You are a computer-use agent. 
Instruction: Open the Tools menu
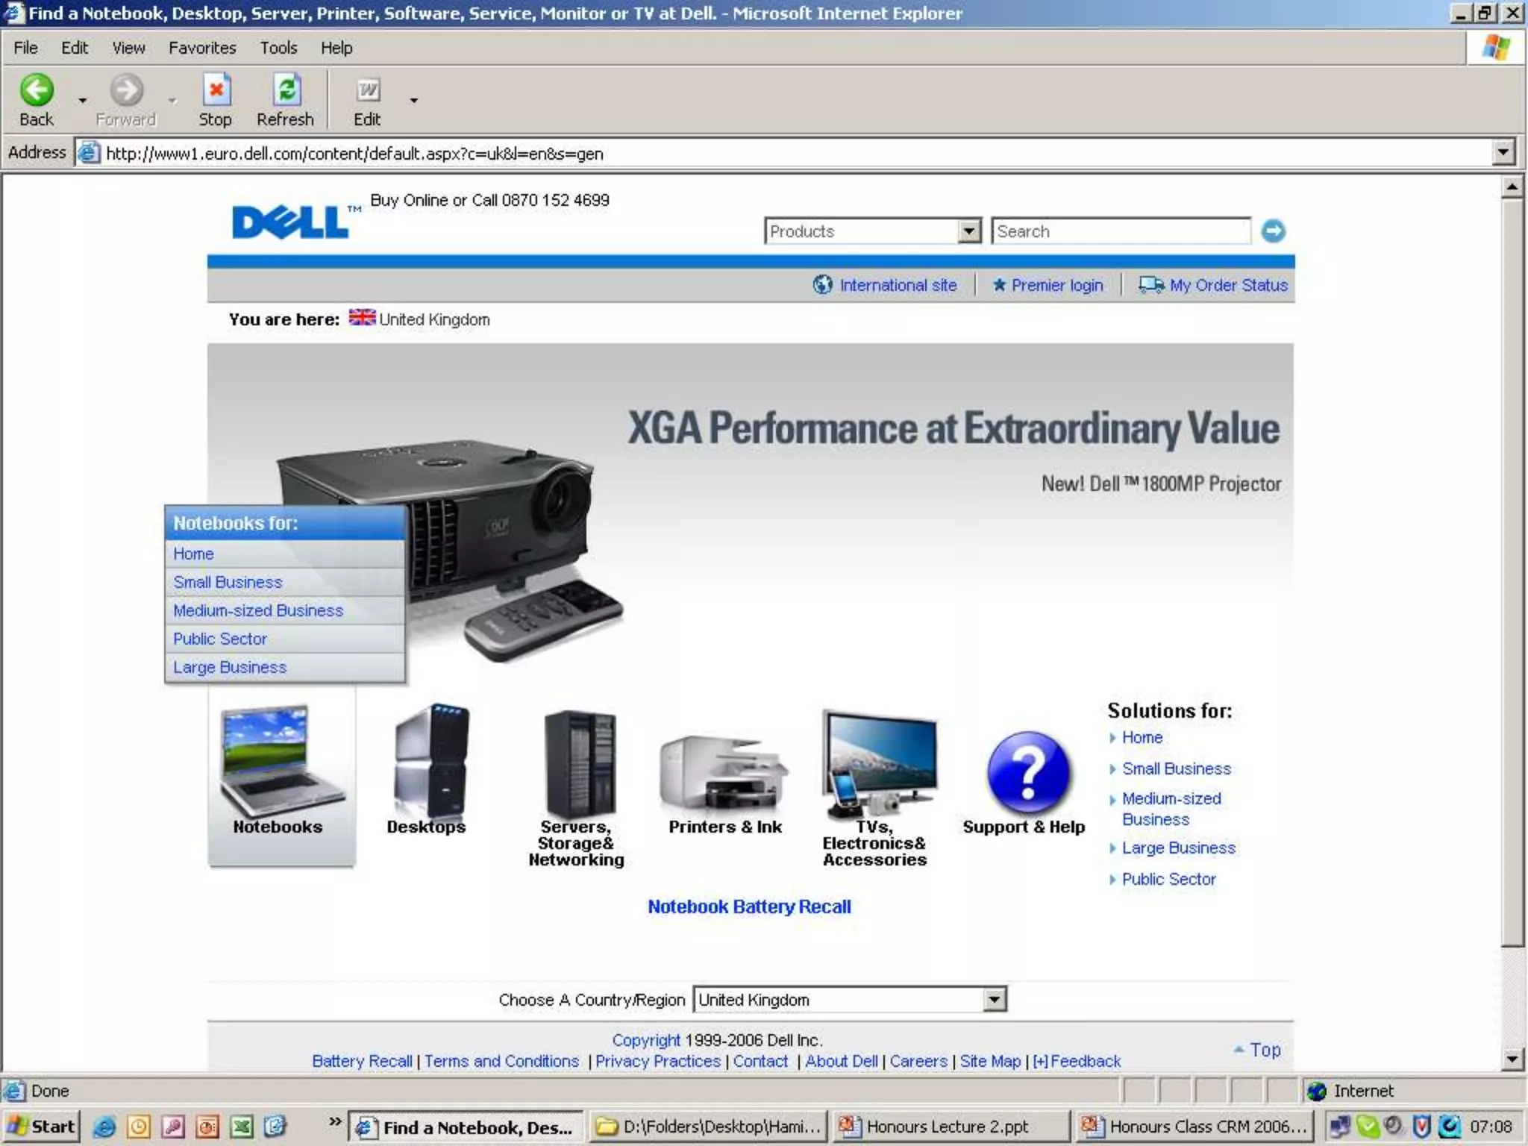(278, 48)
